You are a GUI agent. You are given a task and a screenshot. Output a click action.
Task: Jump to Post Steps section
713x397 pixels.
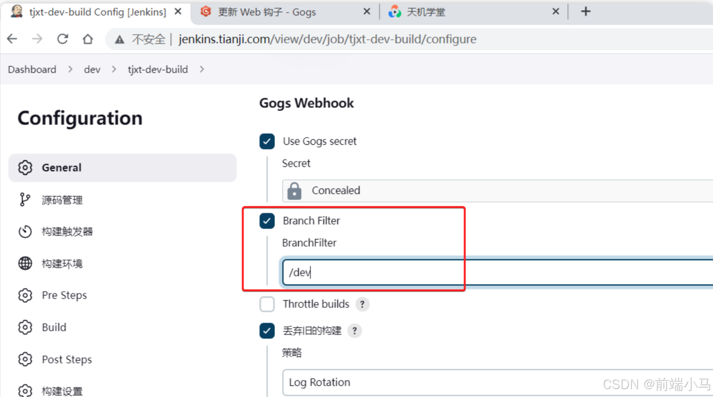(67, 360)
